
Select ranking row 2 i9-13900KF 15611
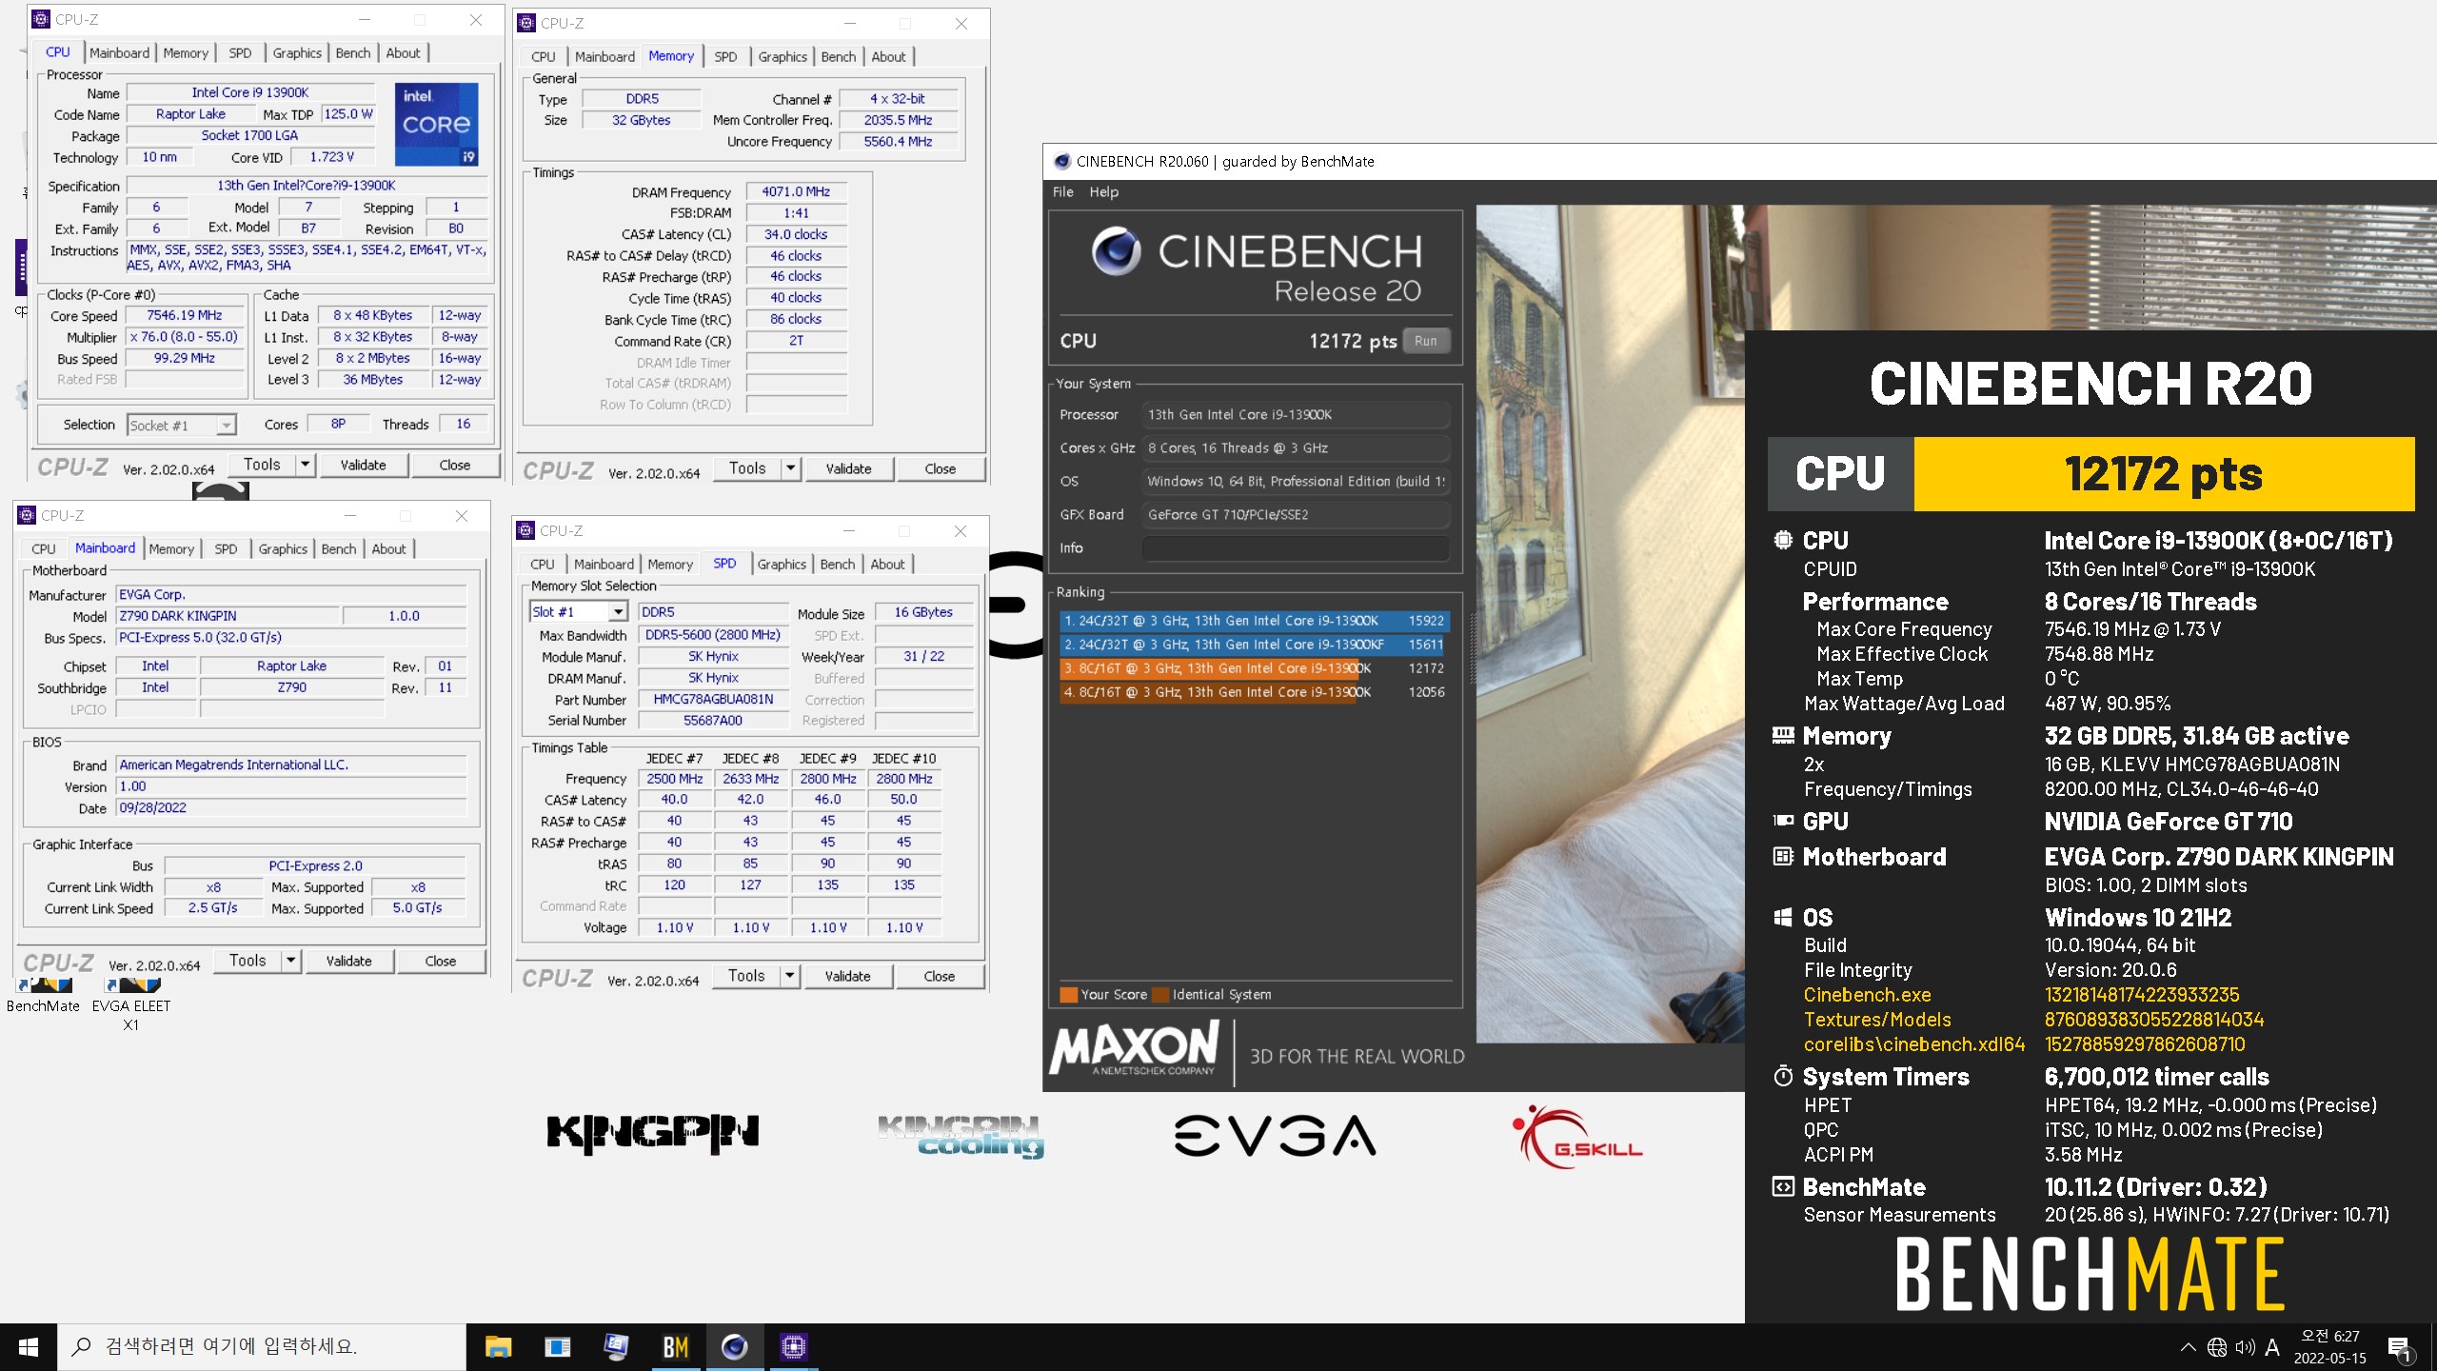[x=1254, y=645]
